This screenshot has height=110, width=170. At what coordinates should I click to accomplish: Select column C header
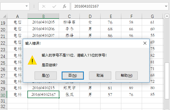click(x=69, y=16)
